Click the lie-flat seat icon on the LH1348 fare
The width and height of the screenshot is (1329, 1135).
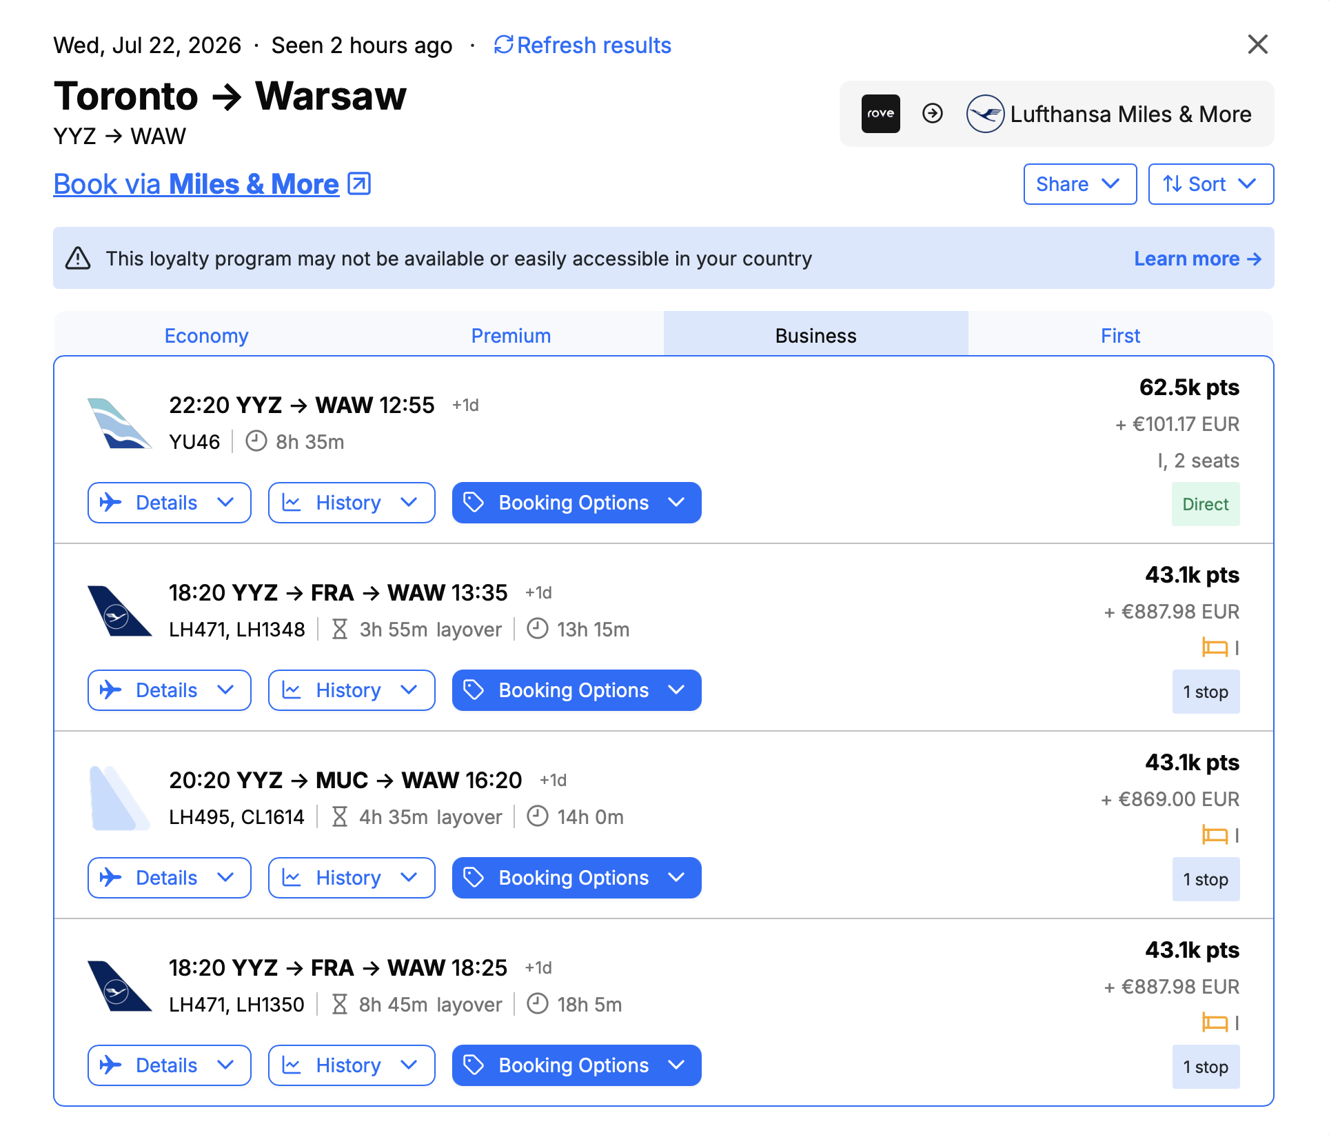(x=1215, y=647)
